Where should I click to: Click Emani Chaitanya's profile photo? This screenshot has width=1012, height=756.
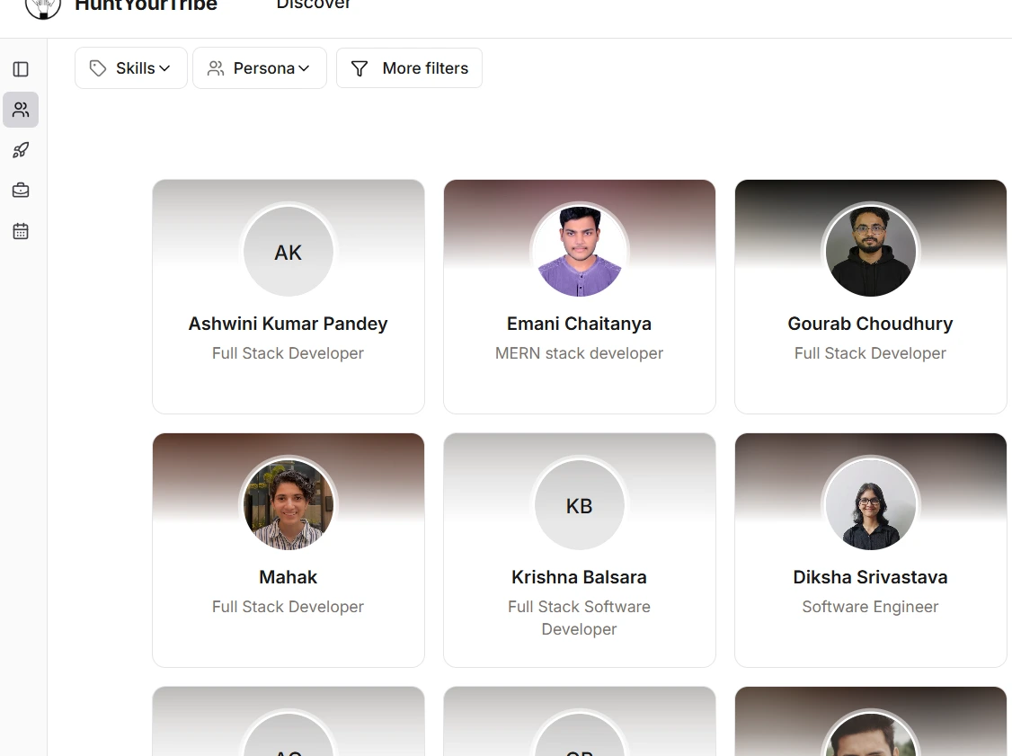point(579,252)
